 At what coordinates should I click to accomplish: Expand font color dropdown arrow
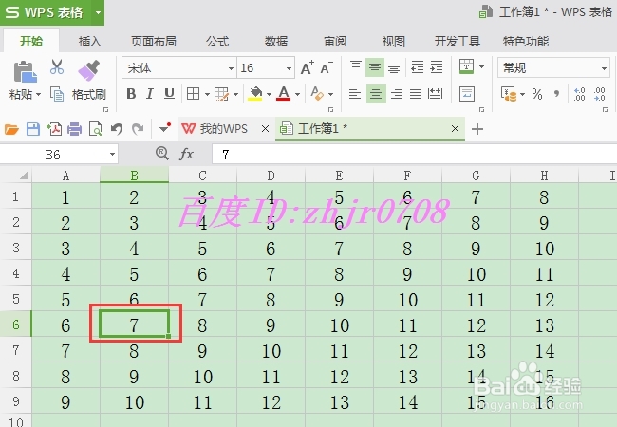tap(297, 94)
